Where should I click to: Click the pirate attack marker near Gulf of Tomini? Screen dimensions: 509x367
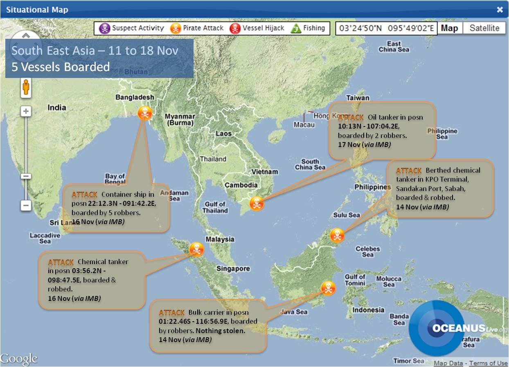coord(327,287)
